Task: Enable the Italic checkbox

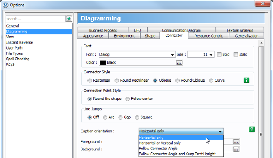Action: tap(236, 55)
